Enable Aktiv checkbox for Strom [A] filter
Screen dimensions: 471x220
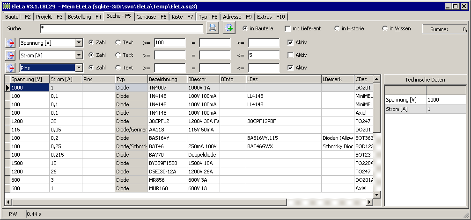[x=290, y=55]
